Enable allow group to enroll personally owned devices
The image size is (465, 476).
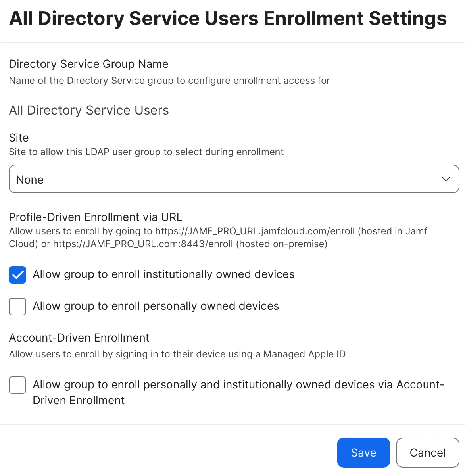[x=17, y=307]
